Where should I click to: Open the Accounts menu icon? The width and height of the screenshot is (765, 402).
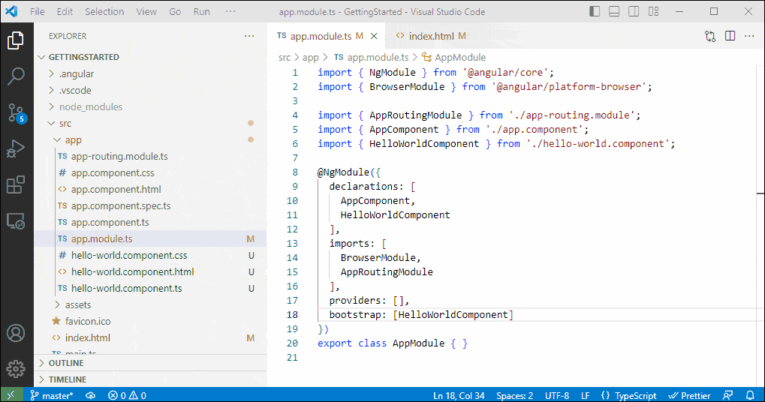(x=16, y=333)
